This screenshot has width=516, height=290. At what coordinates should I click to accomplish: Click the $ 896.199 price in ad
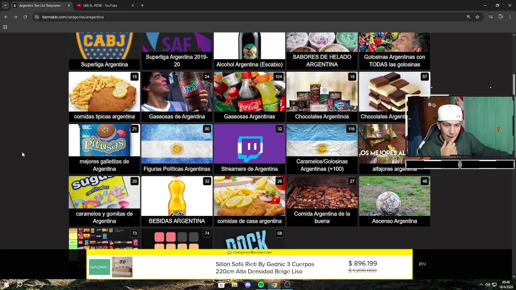pyautogui.click(x=363, y=263)
